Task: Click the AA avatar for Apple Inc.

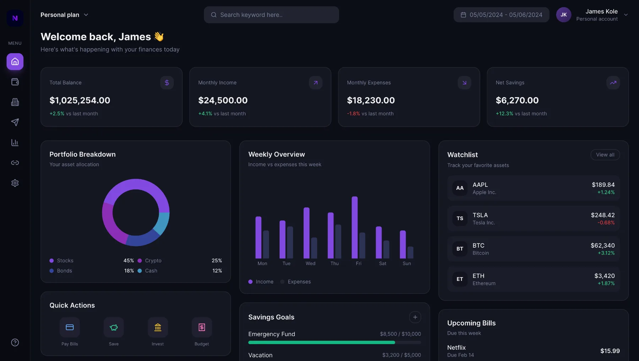Action: tap(460, 188)
